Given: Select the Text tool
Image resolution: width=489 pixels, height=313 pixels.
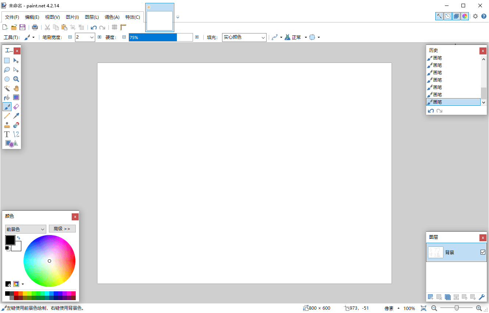Looking at the screenshot, I should (7, 134).
